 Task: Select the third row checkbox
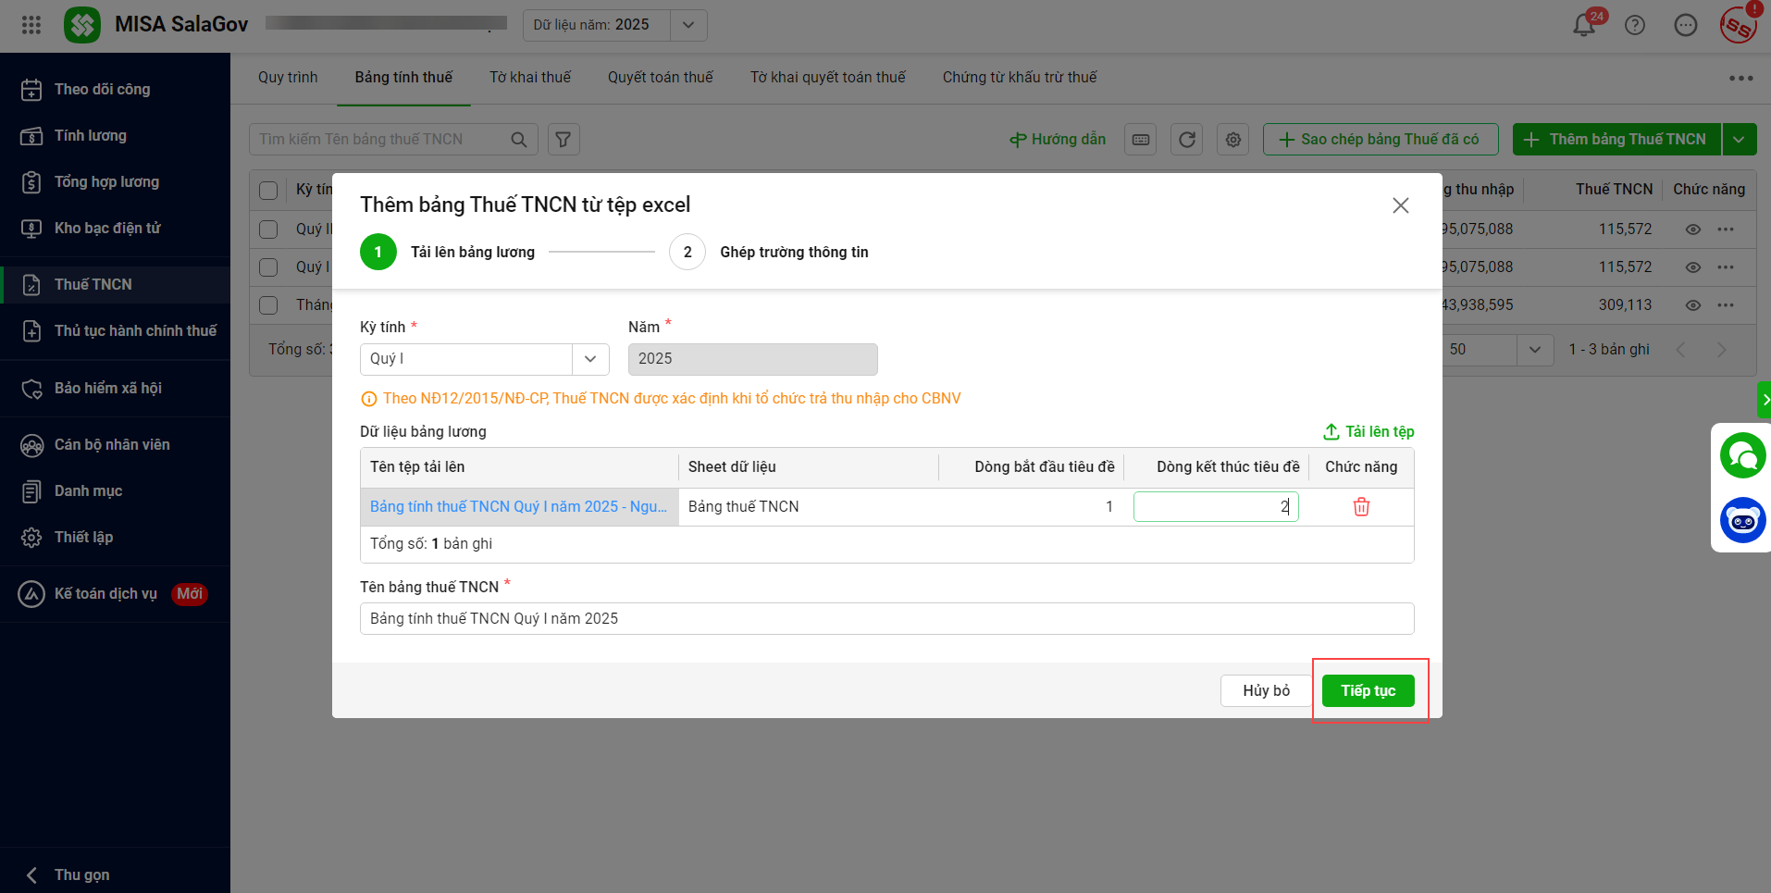(268, 305)
